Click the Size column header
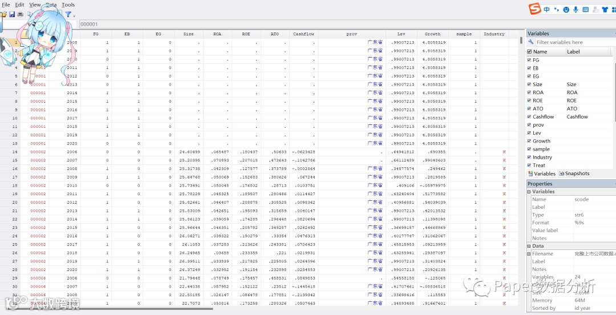This screenshot has height=315, width=616. (189, 34)
